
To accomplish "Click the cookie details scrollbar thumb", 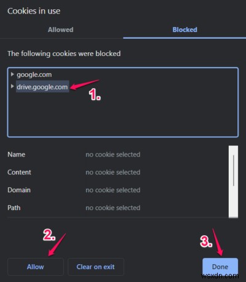I will point(234,171).
